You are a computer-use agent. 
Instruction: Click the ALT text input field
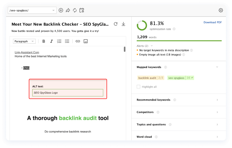coord(68,93)
